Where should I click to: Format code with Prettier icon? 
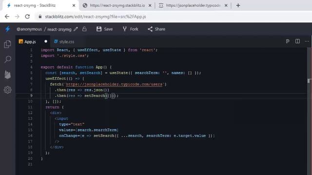coord(288,41)
